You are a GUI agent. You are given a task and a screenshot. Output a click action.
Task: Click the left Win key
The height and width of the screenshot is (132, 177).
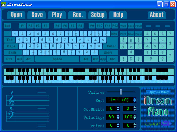[19, 59]
